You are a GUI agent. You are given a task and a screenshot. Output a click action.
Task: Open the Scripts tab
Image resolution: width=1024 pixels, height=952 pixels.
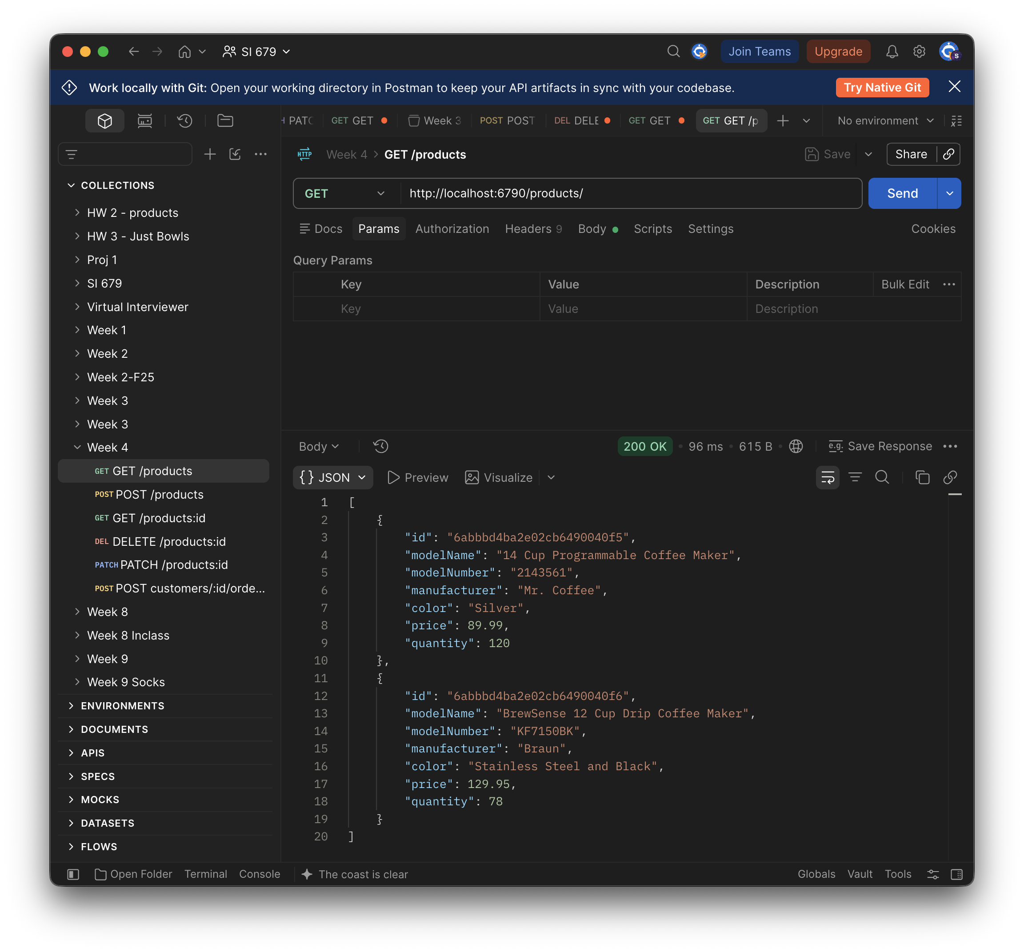click(x=652, y=229)
